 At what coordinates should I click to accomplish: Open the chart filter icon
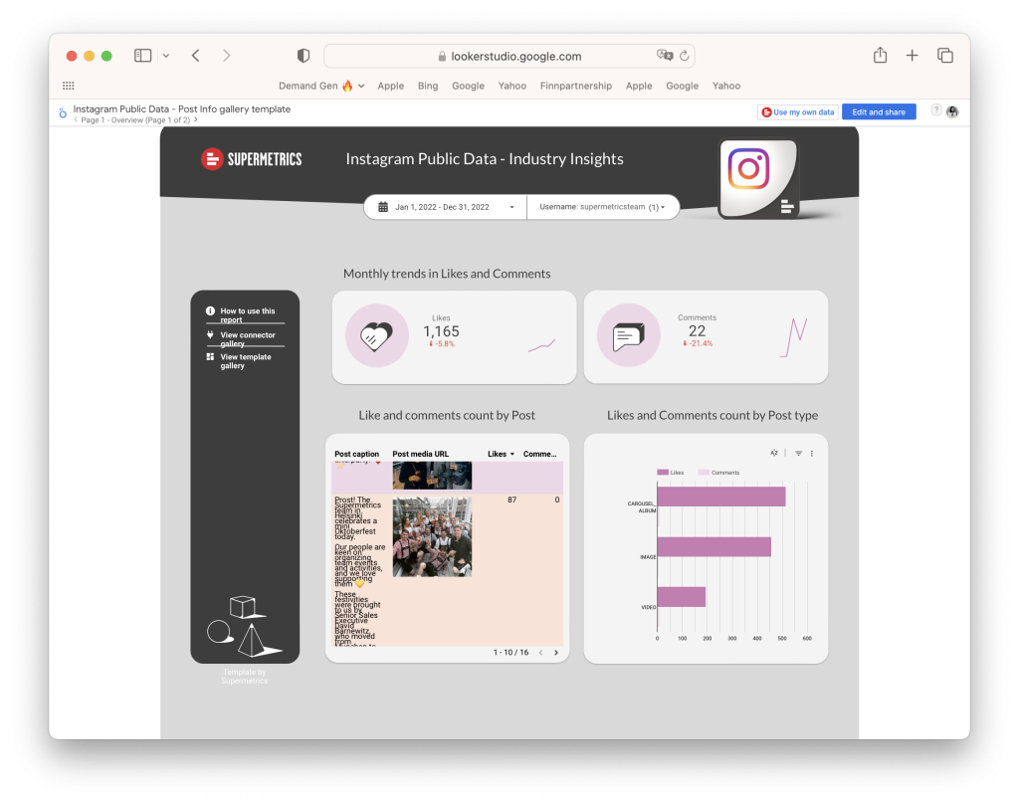[799, 453]
